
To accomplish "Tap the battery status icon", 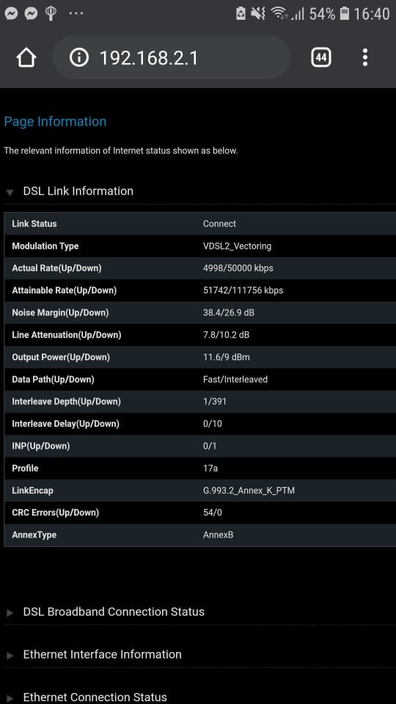I will pyautogui.click(x=345, y=13).
